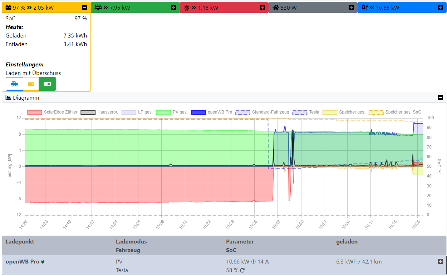The width and height of the screenshot is (447, 276).
Task: Toggle Speicher ges. SoC dataset in legend
Action: click(395, 112)
